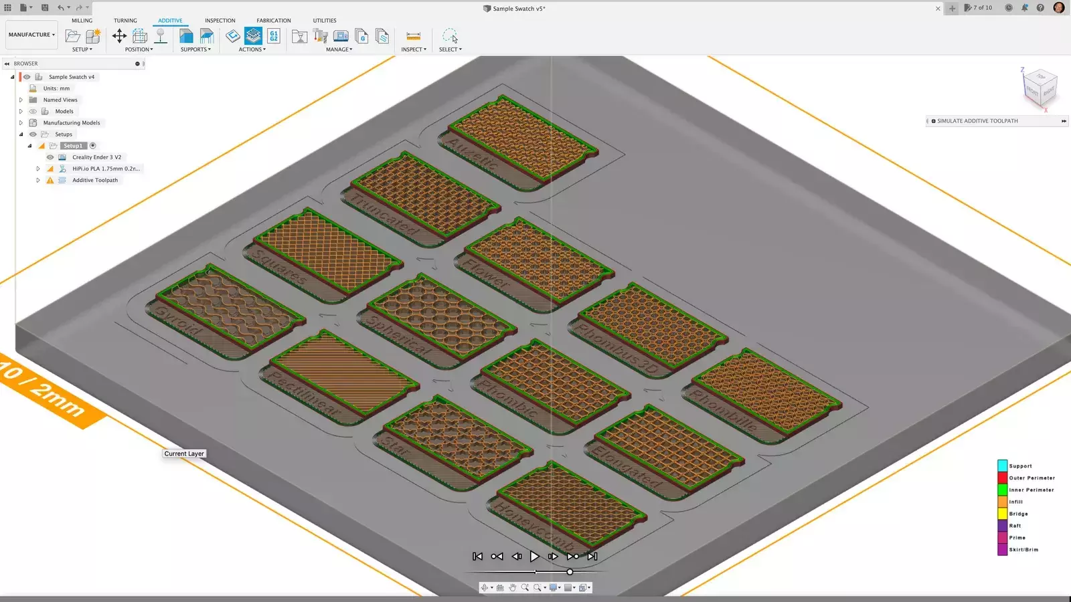Viewport: 1071px width, 602px height.
Task: Click the simulation progress slider handle
Action: click(570, 572)
